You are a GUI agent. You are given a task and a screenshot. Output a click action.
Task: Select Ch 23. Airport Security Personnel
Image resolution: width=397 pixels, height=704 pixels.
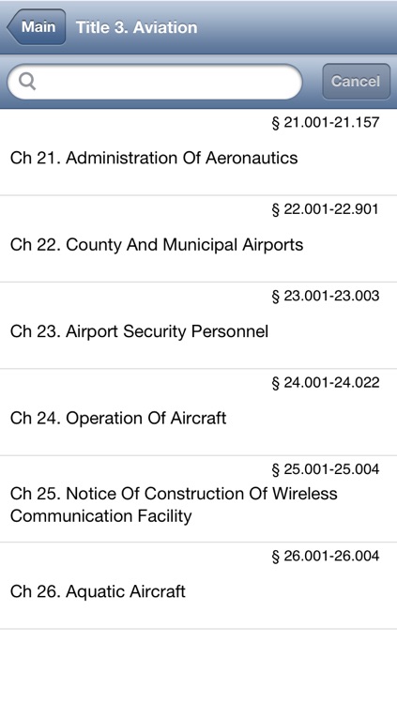[x=199, y=326]
